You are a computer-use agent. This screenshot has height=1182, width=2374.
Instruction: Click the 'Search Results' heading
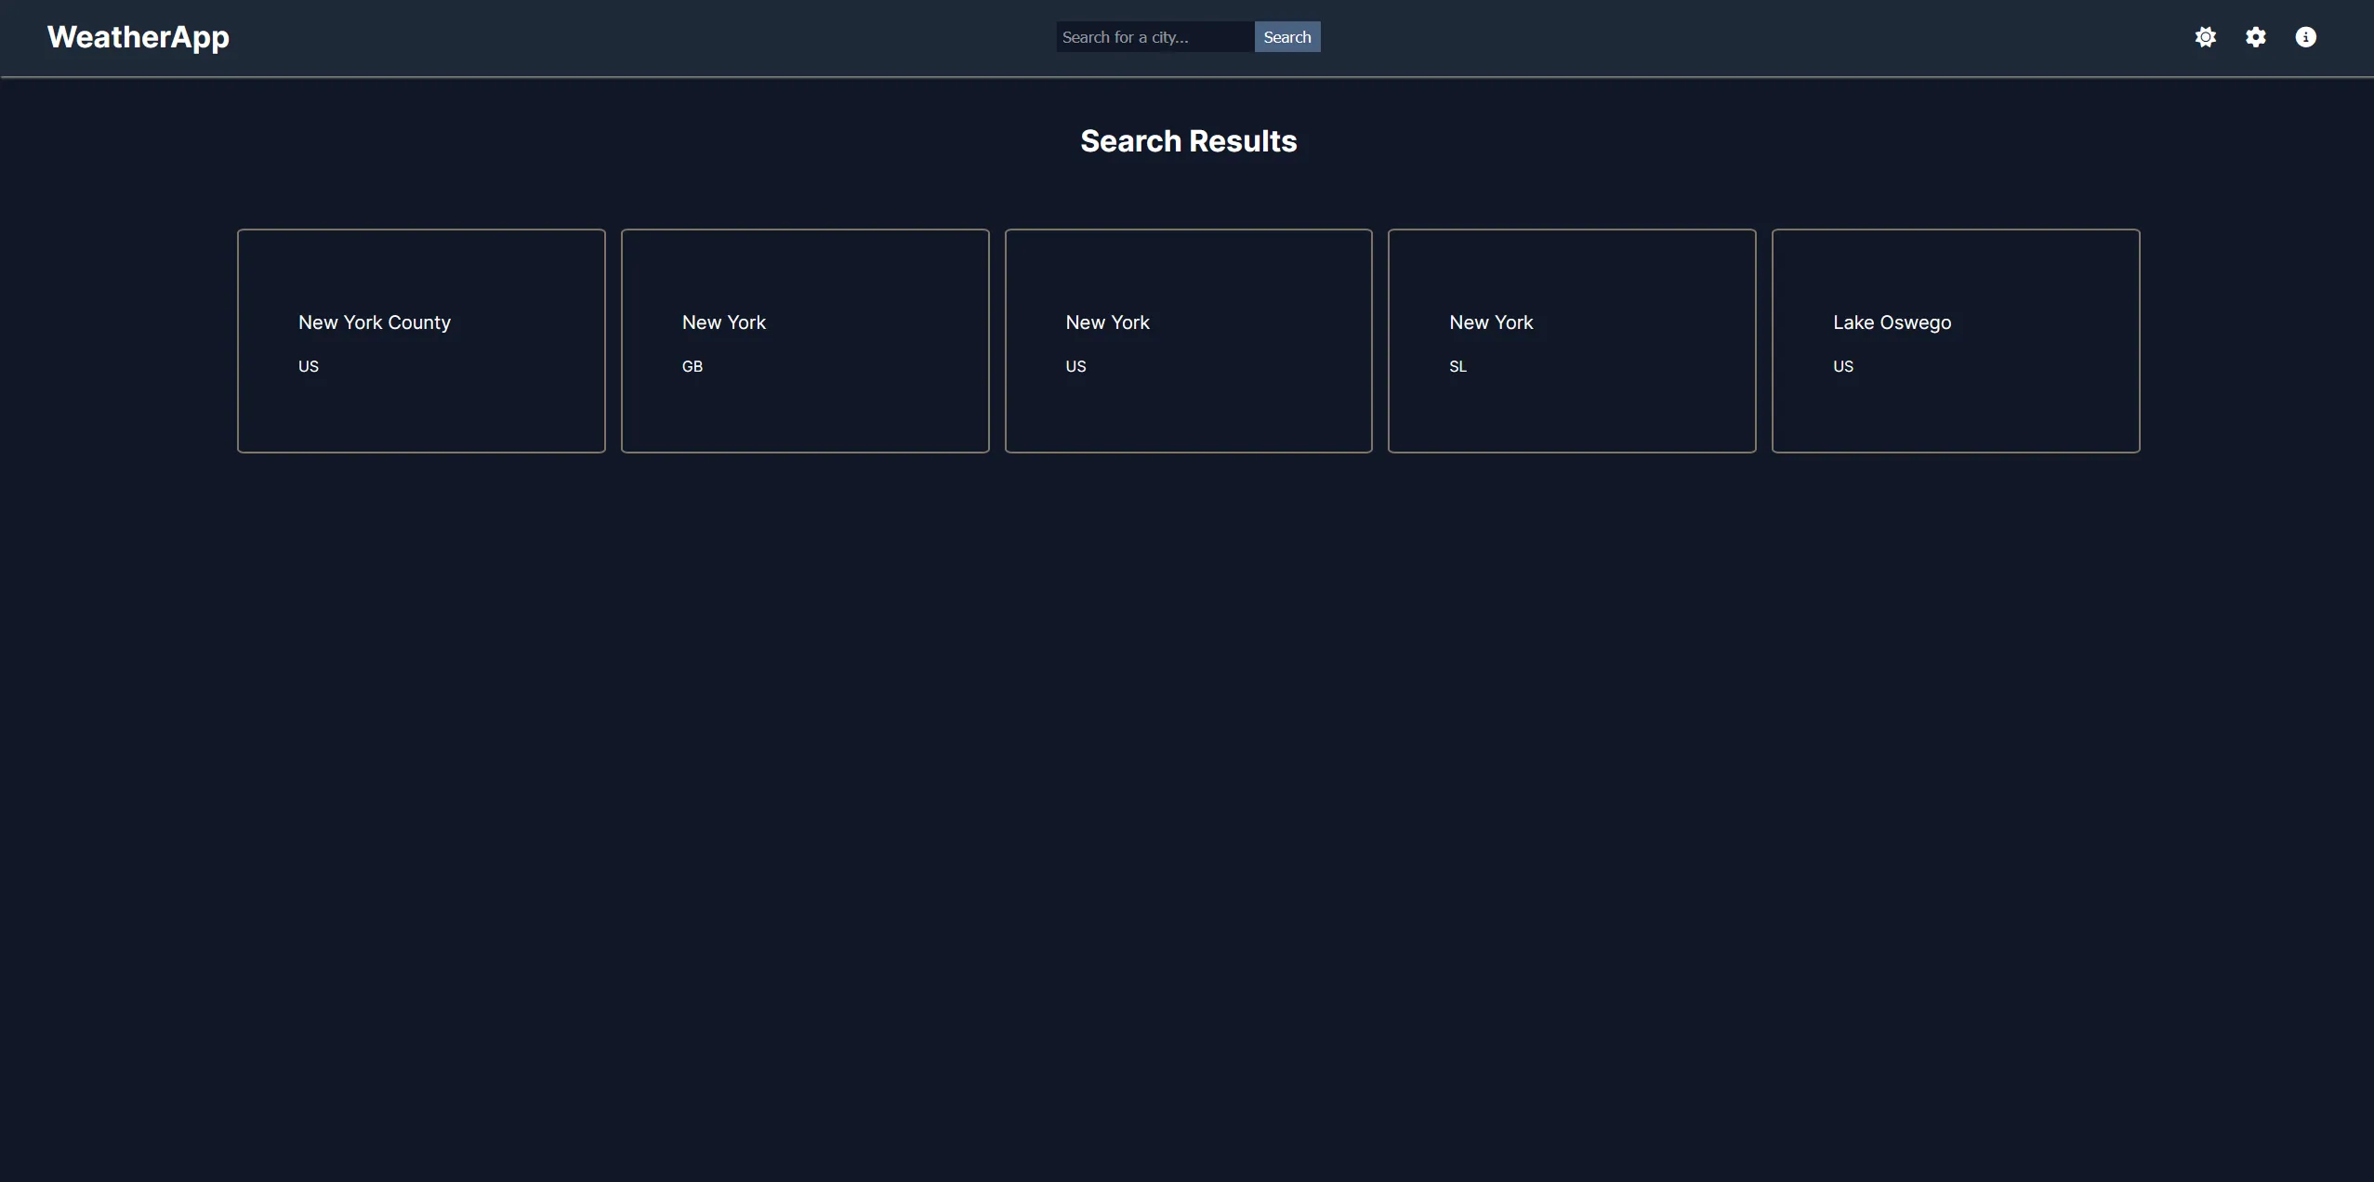point(1188,141)
